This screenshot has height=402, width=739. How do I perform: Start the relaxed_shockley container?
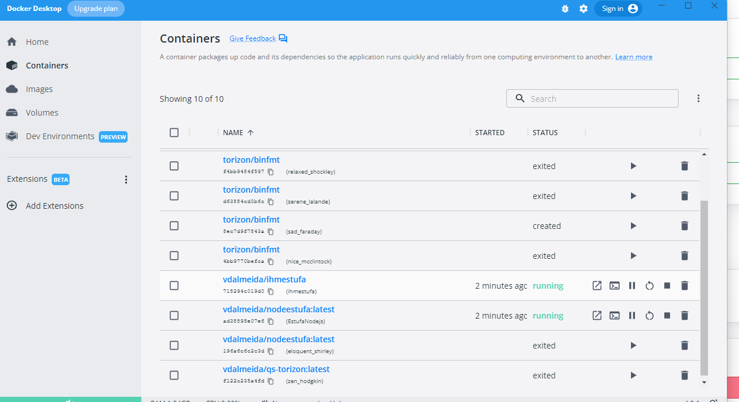tap(633, 166)
